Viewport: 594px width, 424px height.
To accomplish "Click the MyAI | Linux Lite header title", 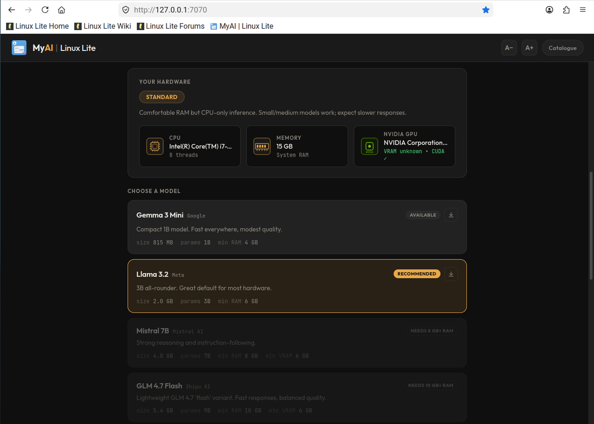I will click(64, 48).
